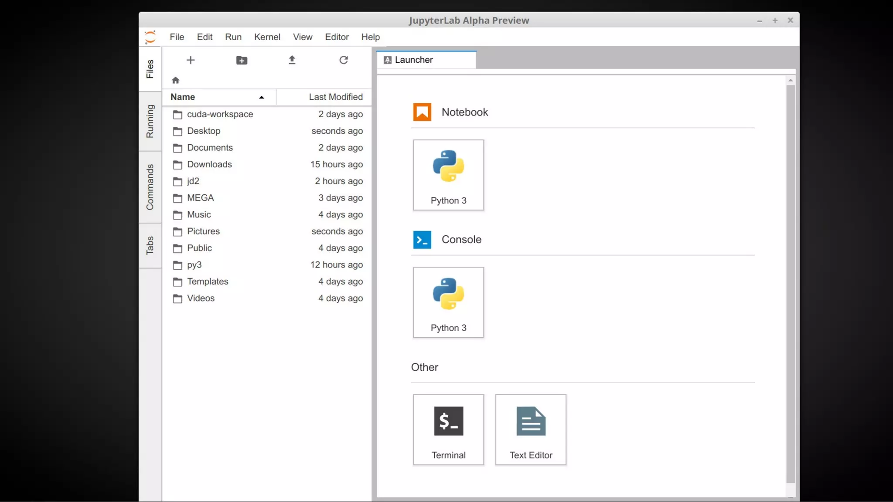Click the Launcher tab icon
893x502 pixels.
click(388, 60)
